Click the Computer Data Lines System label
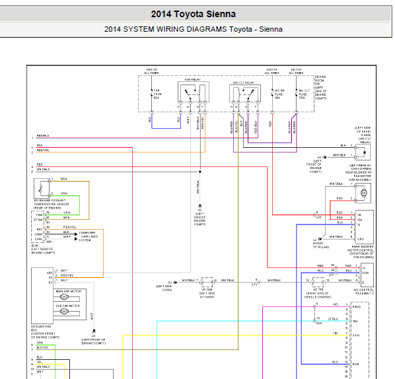The width and height of the screenshot is (395, 379). pos(88,236)
